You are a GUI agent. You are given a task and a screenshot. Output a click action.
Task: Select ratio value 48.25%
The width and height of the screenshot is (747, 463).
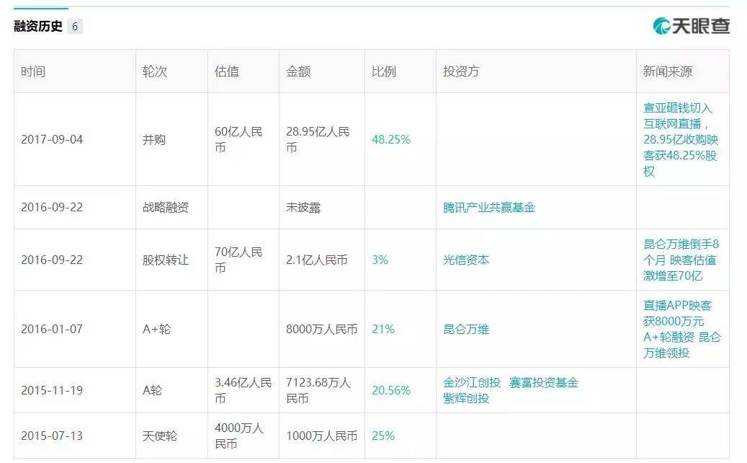pyautogui.click(x=391, y=139)
